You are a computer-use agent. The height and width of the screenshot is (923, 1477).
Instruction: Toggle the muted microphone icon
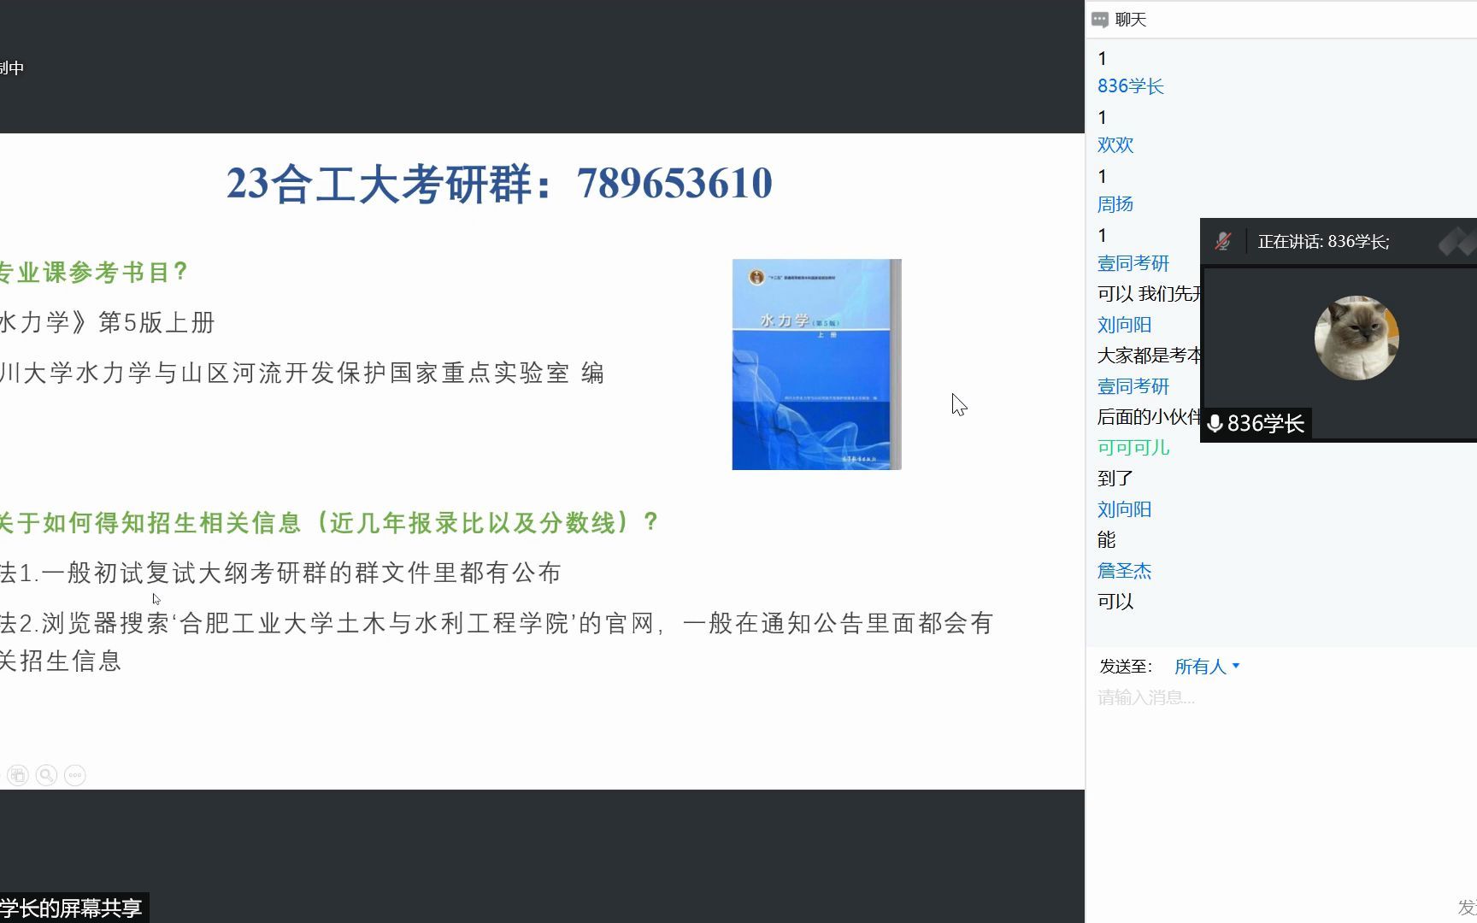tap(1223, 241)
